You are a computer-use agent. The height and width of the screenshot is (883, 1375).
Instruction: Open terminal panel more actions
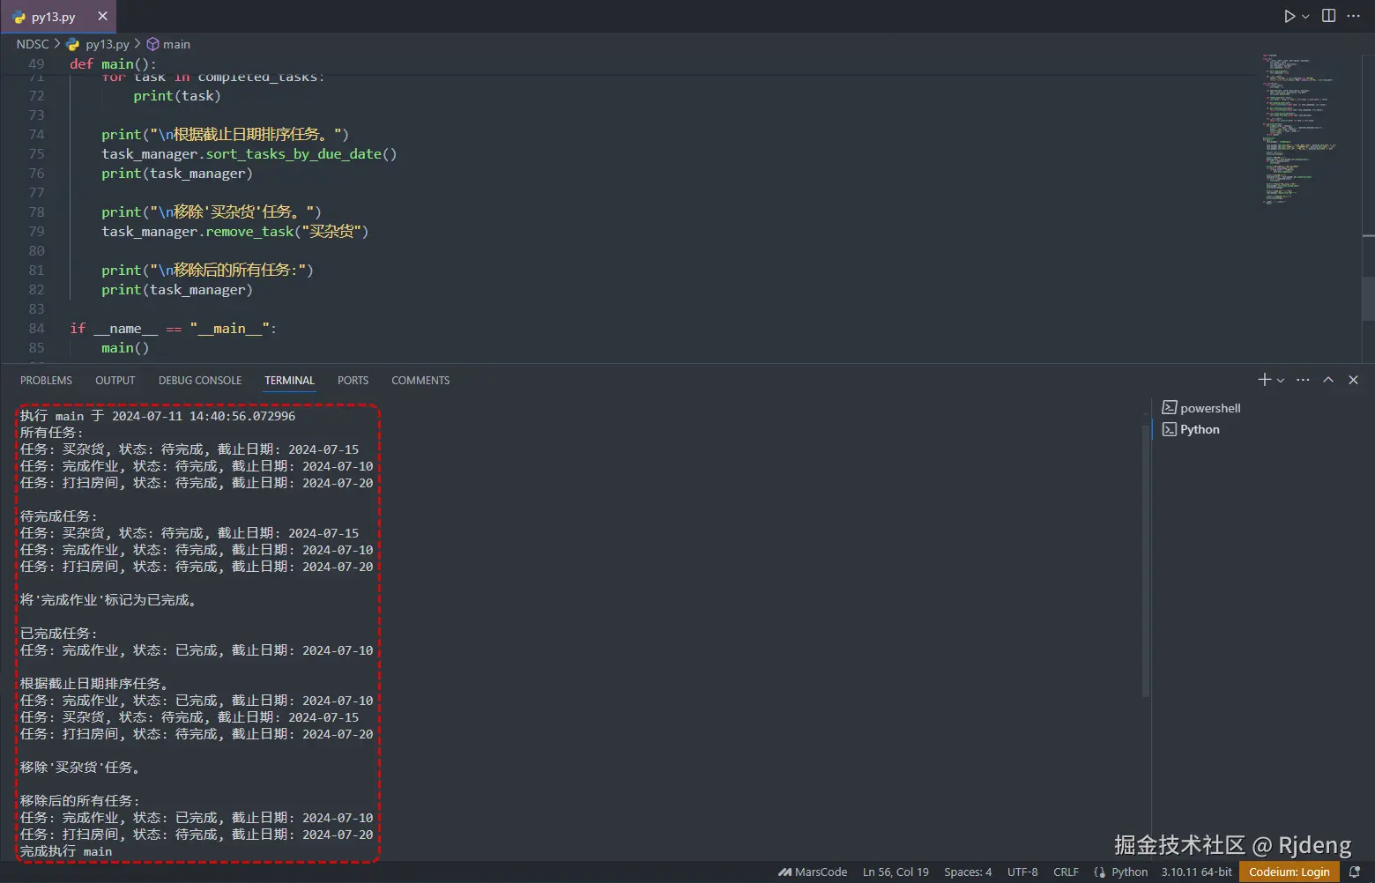(x=1303, y=380)
